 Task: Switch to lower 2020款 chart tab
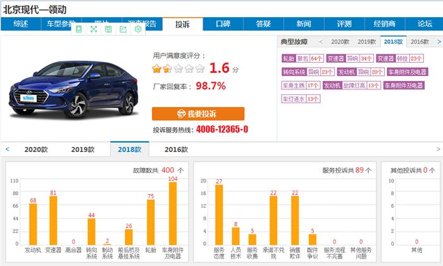click(x=36, y=149)
